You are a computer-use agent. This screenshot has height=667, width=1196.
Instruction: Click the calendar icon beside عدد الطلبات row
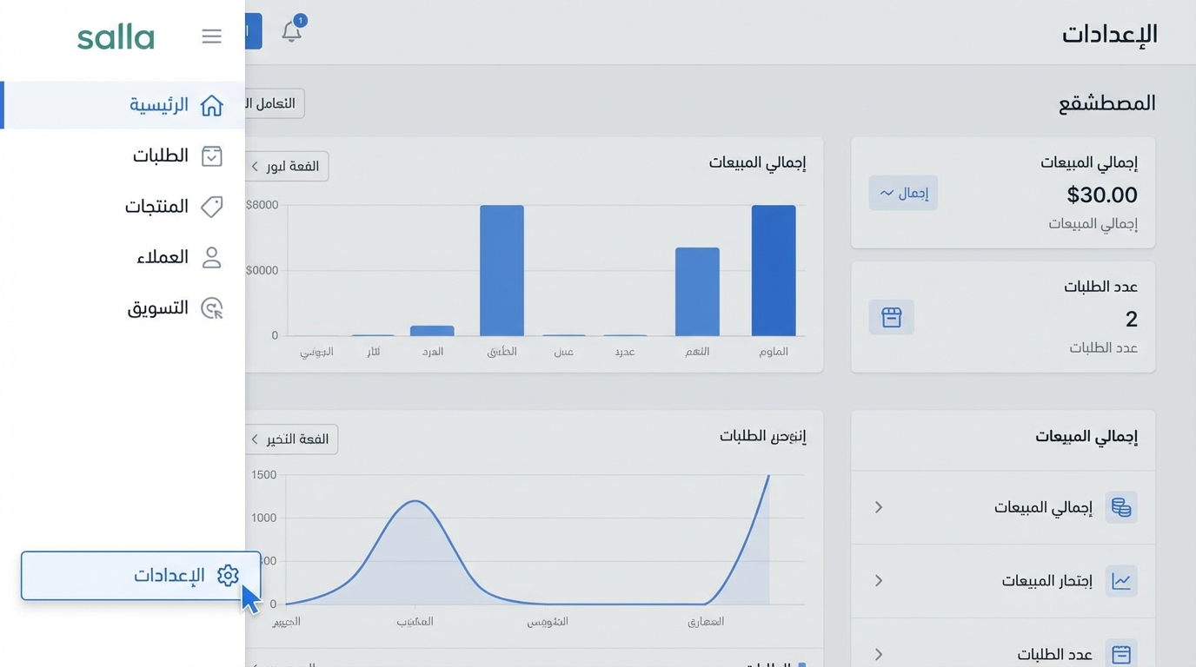[1121, 653]
